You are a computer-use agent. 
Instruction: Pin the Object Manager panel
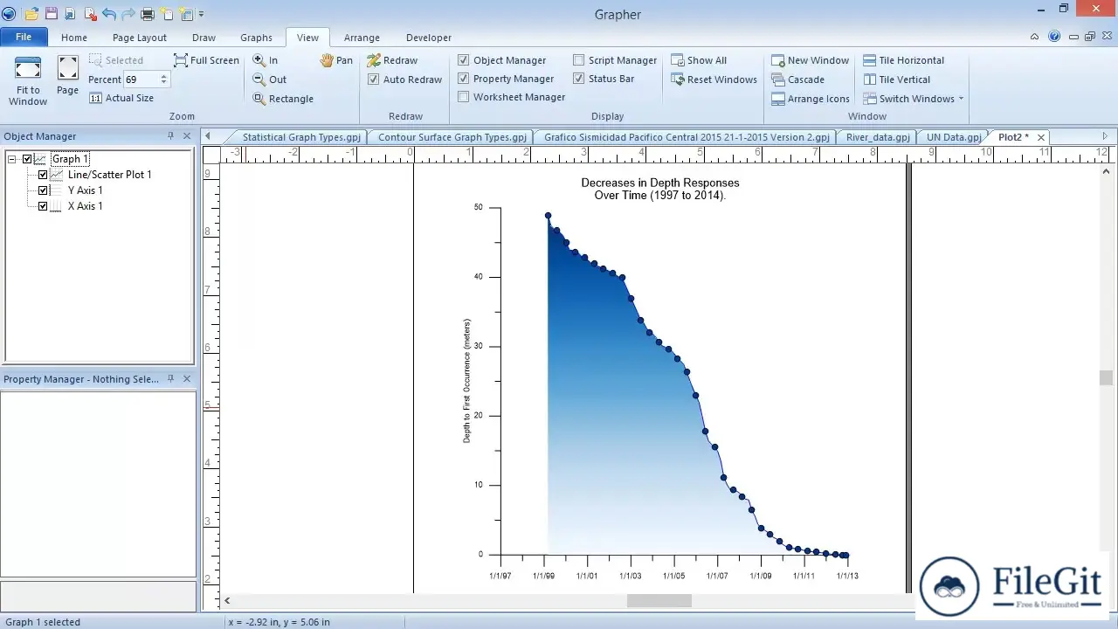(x=170, y=136)
